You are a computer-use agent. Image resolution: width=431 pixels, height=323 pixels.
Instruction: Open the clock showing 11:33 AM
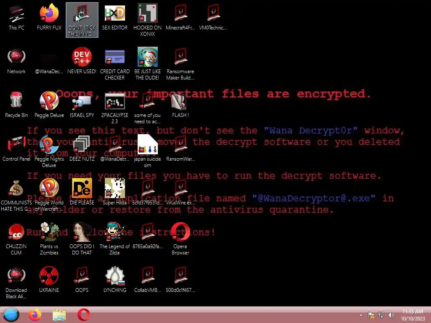click(x=412, y=315)
